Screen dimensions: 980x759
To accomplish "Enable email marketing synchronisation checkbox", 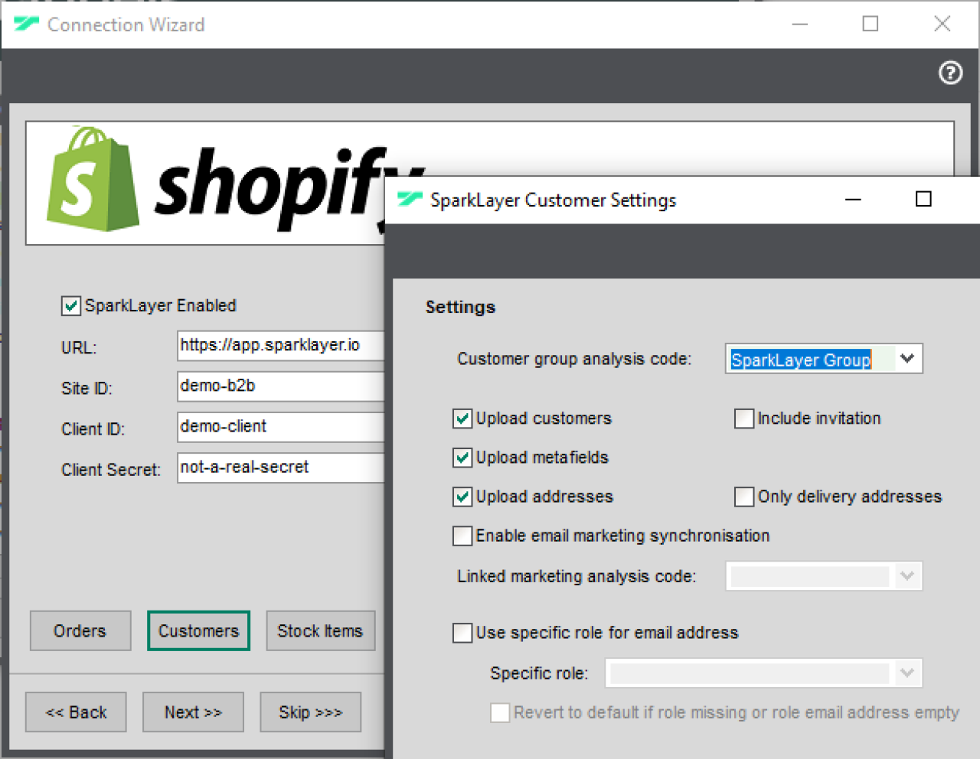I will (462, 536).
